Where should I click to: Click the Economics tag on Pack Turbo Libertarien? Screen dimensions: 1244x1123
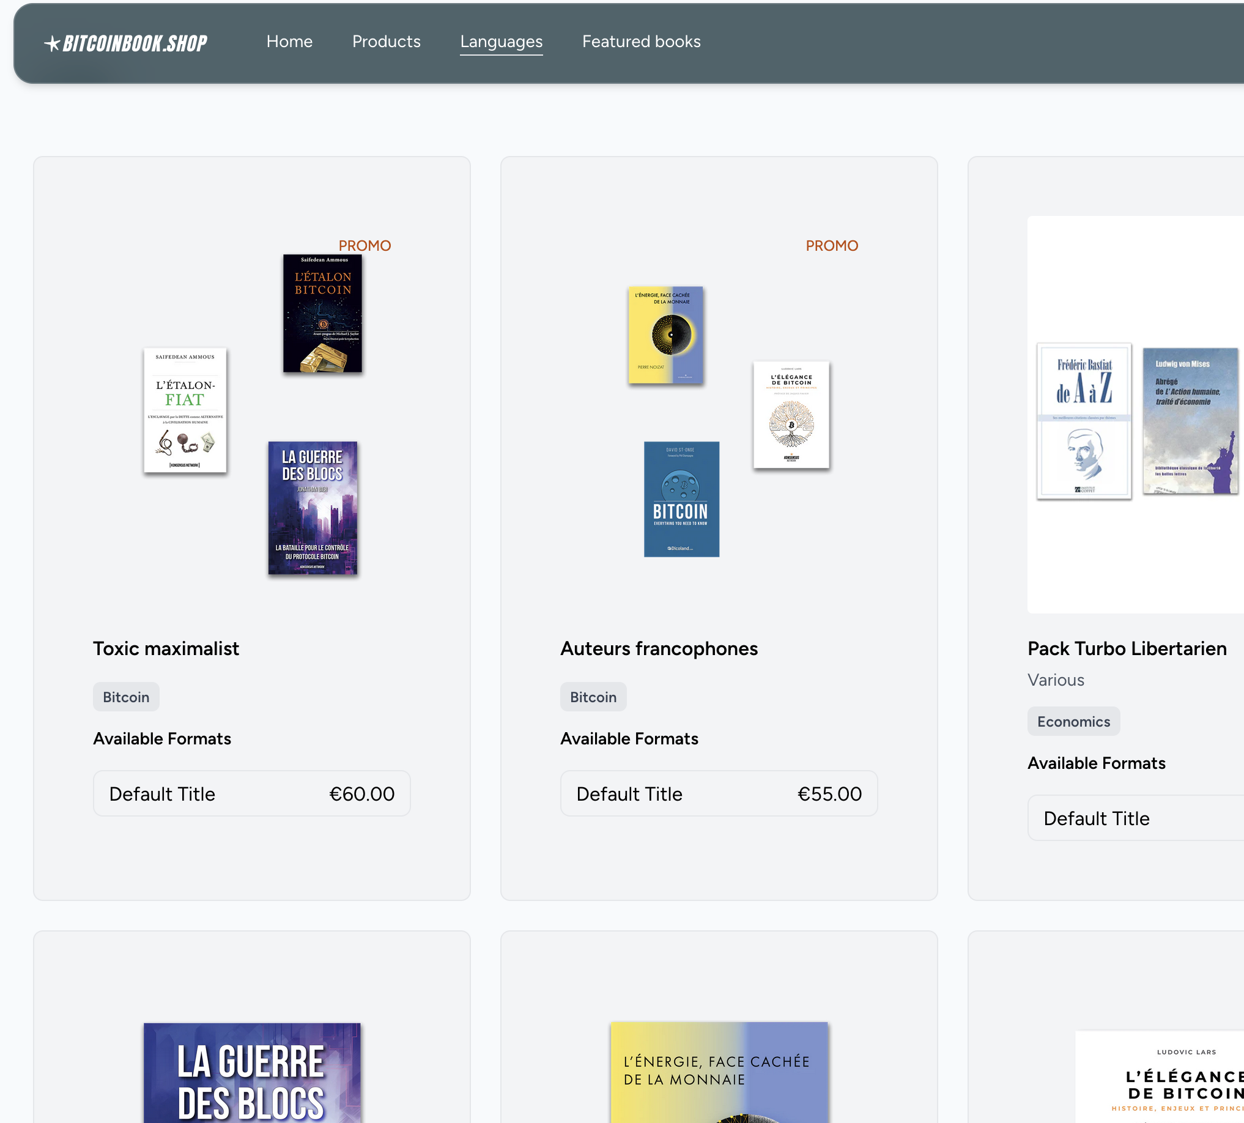tap(1073, 721)
